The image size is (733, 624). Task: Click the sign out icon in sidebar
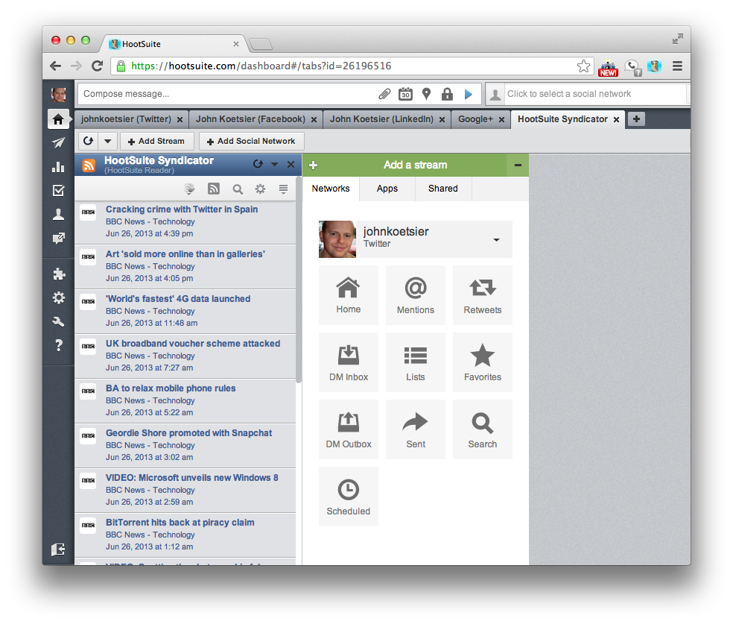[58, 549]
